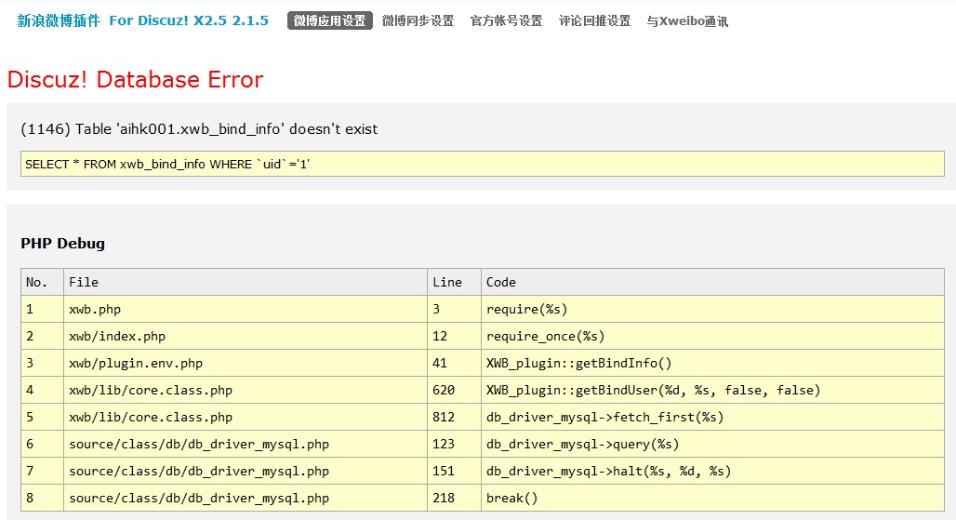Click the require(%s) code cell
The width and height of the screenshot is (956, 520).
click(712, 309)
